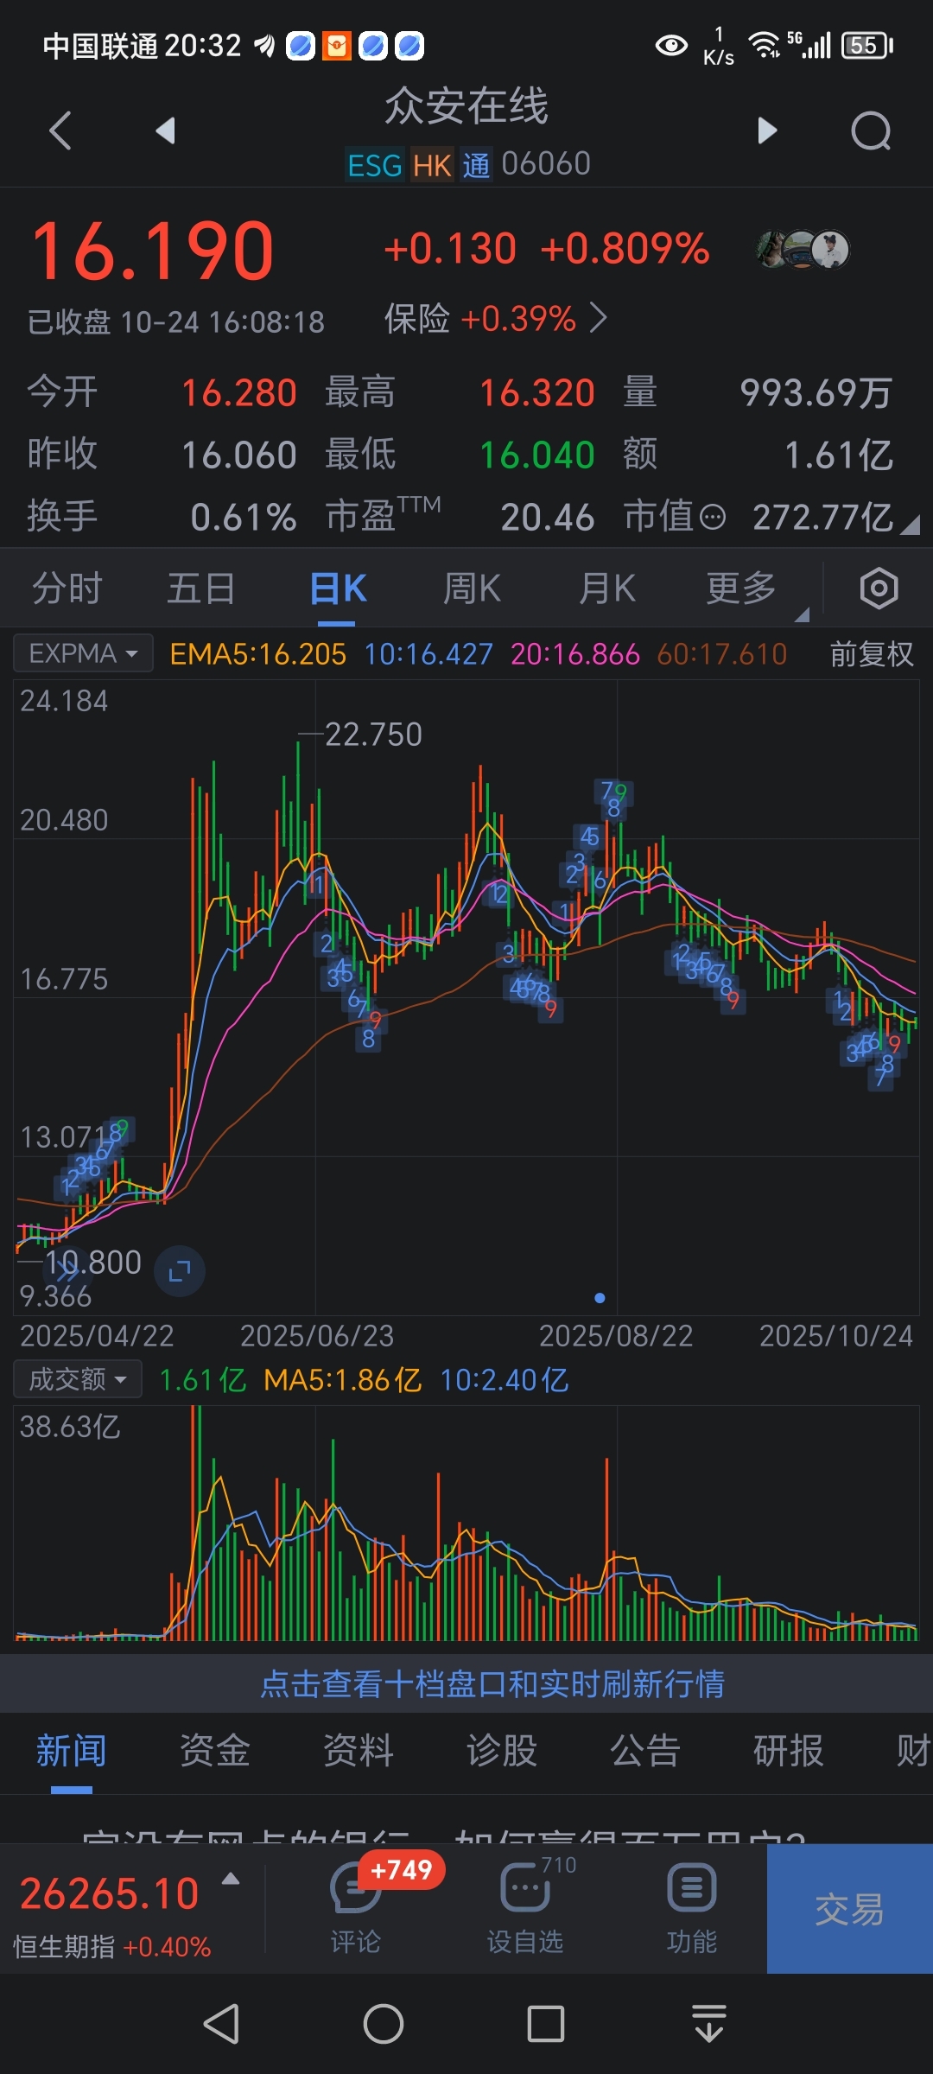Open the 资金 tab

tap(215, 1751)
